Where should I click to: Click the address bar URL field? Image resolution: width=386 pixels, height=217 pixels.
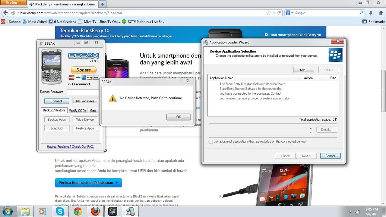click(x=139, y=13)
